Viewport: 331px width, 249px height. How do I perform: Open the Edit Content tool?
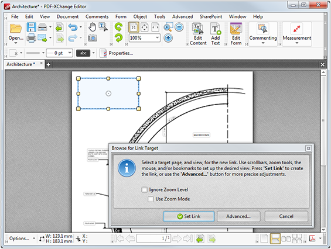pos(198,34)
